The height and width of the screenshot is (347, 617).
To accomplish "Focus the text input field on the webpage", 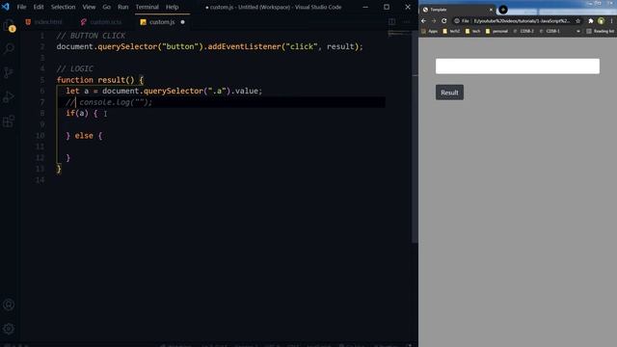I will 518,67.
